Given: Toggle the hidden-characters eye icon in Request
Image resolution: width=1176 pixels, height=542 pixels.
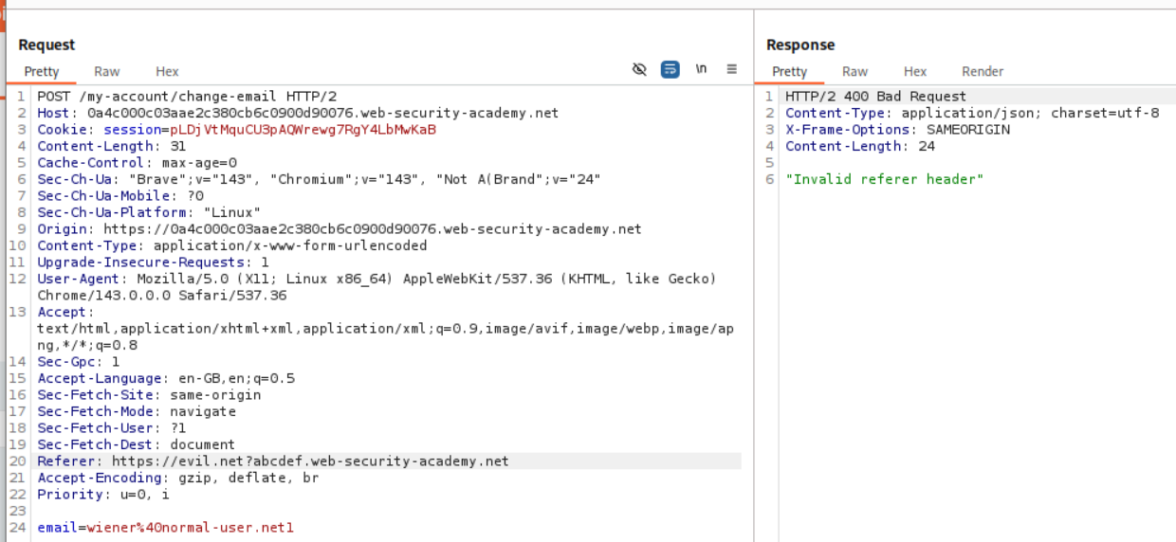Looking at the screenshot, I should tap(639, 69).
